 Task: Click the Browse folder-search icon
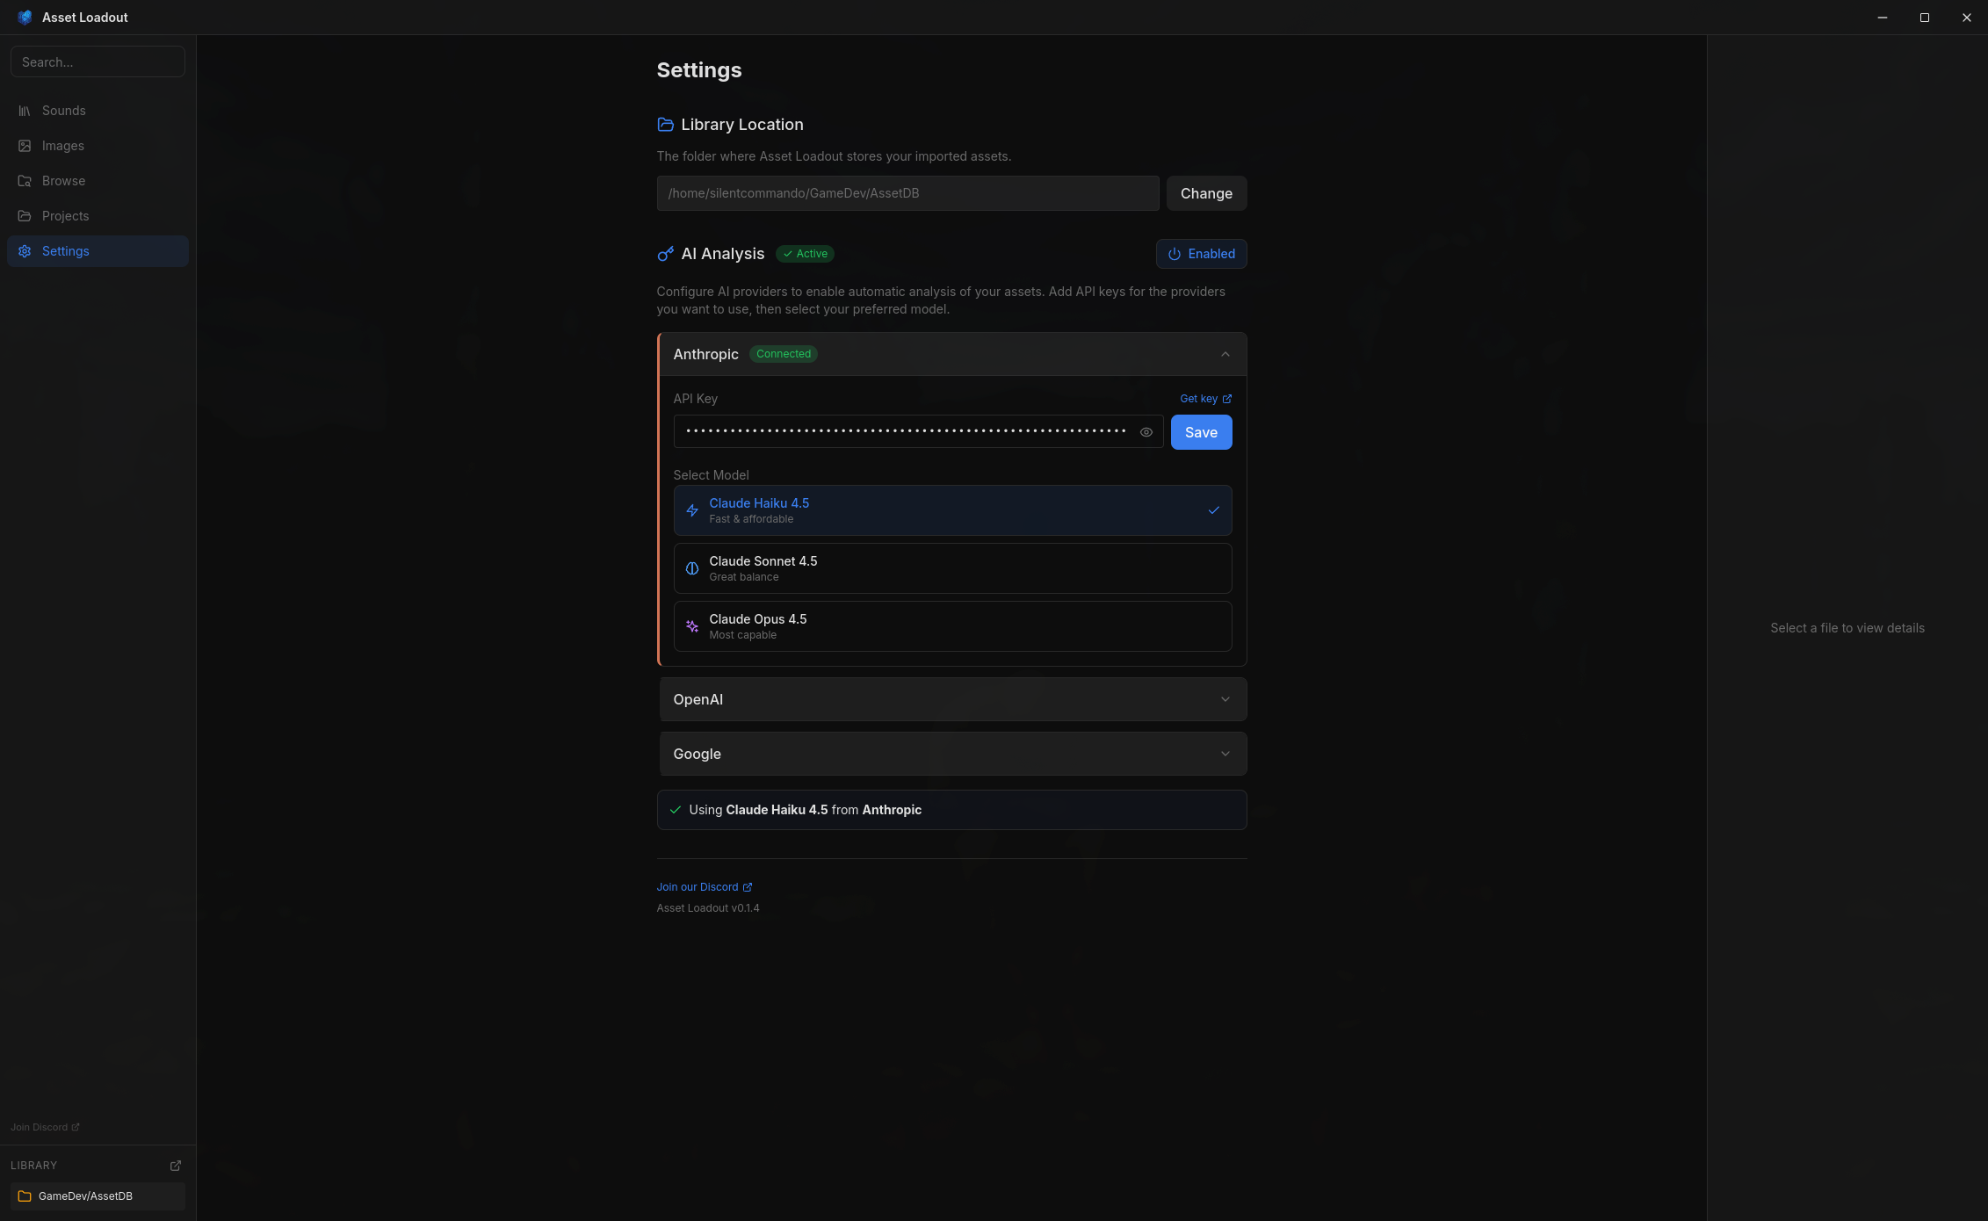click(x=25, y=181)
